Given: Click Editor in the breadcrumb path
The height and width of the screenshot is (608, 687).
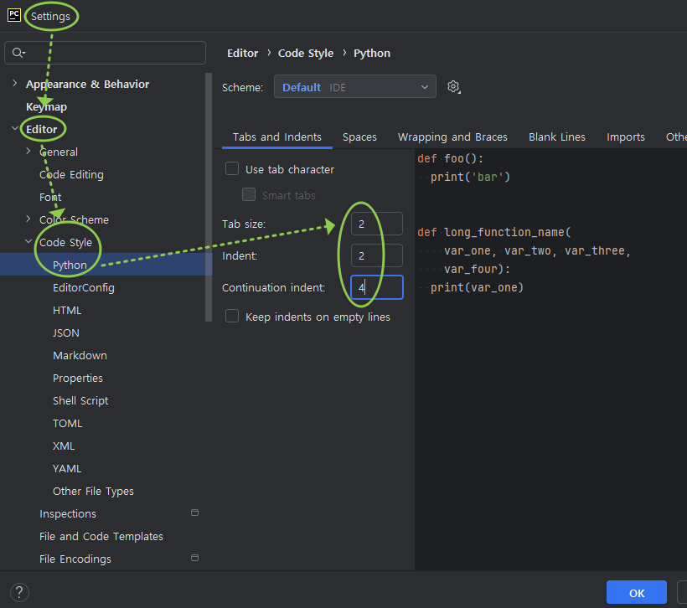Looking at the screenshot, I should pos(242,53).
